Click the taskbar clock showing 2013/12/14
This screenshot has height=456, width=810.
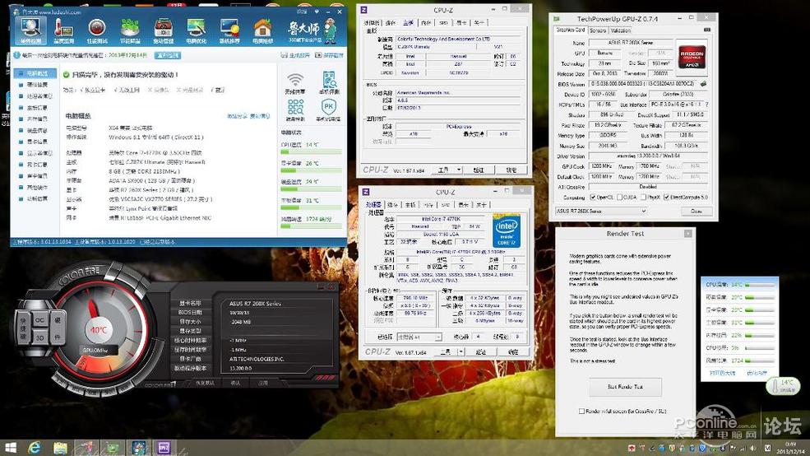pyautogui.click(x=790, y=448)
